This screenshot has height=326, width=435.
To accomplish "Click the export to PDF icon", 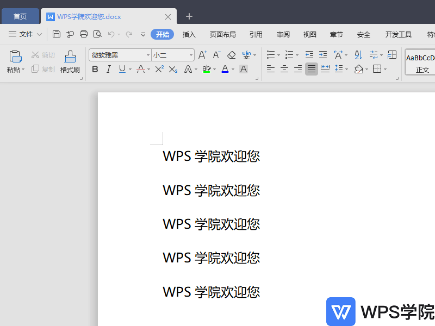I will pyautogui.click(x=70, y=34).
